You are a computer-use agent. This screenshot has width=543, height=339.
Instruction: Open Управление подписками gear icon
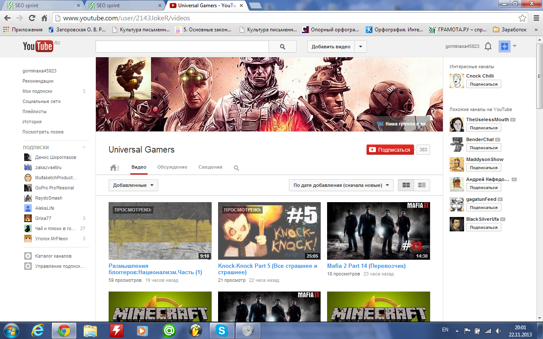[x=28, y=266]
